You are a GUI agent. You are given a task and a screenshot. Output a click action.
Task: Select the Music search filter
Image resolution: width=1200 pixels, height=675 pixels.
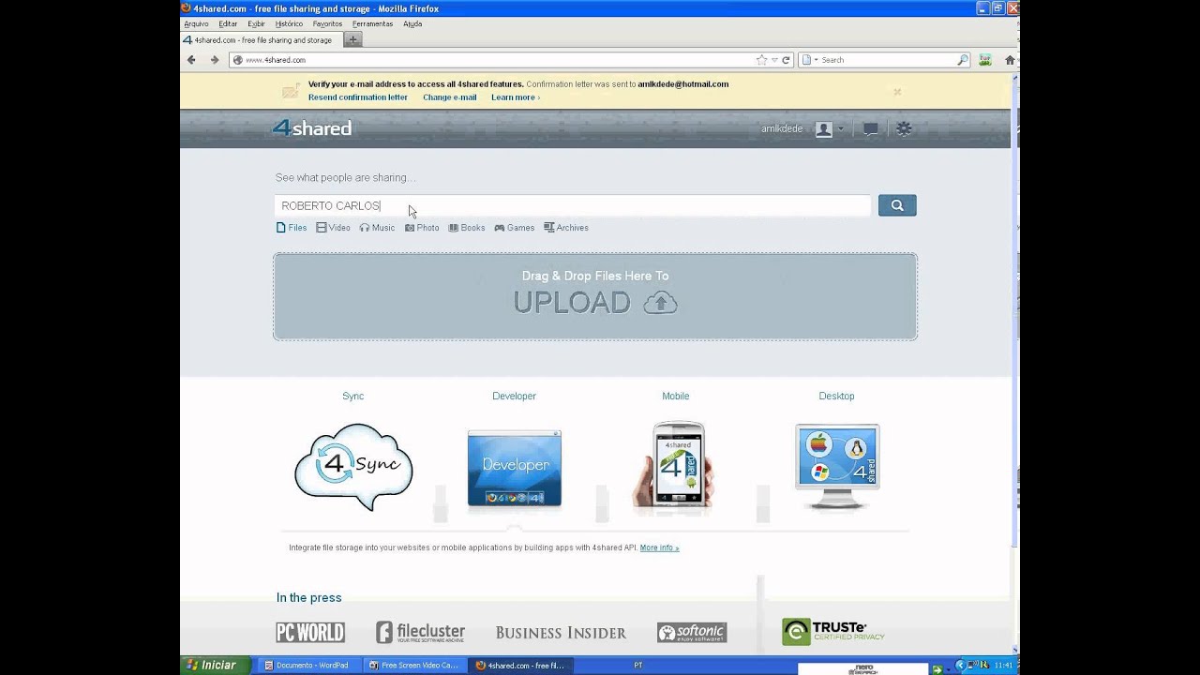tap(377, 228)
